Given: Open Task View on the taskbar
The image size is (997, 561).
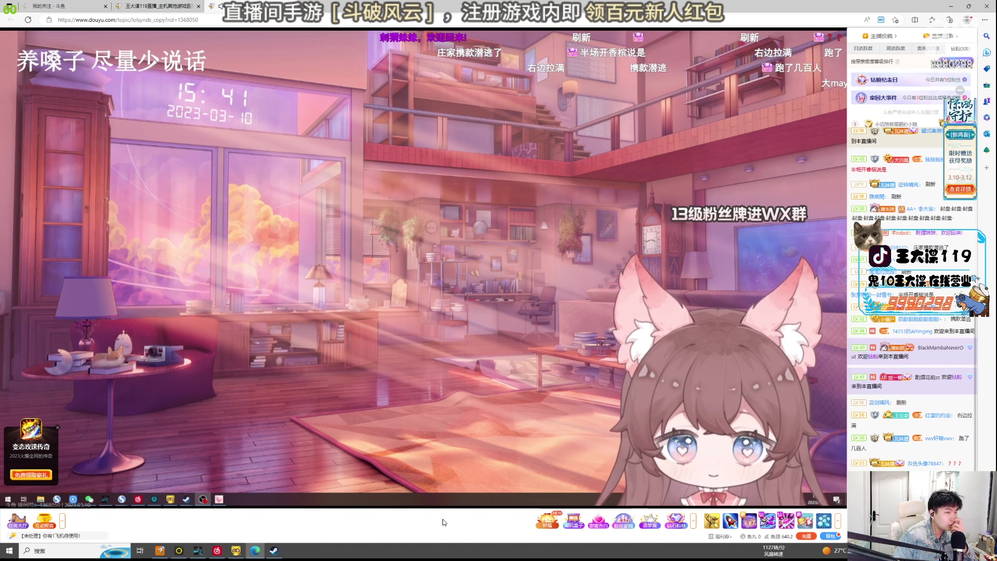Looking at the screenshot, I should pos(140,551).
